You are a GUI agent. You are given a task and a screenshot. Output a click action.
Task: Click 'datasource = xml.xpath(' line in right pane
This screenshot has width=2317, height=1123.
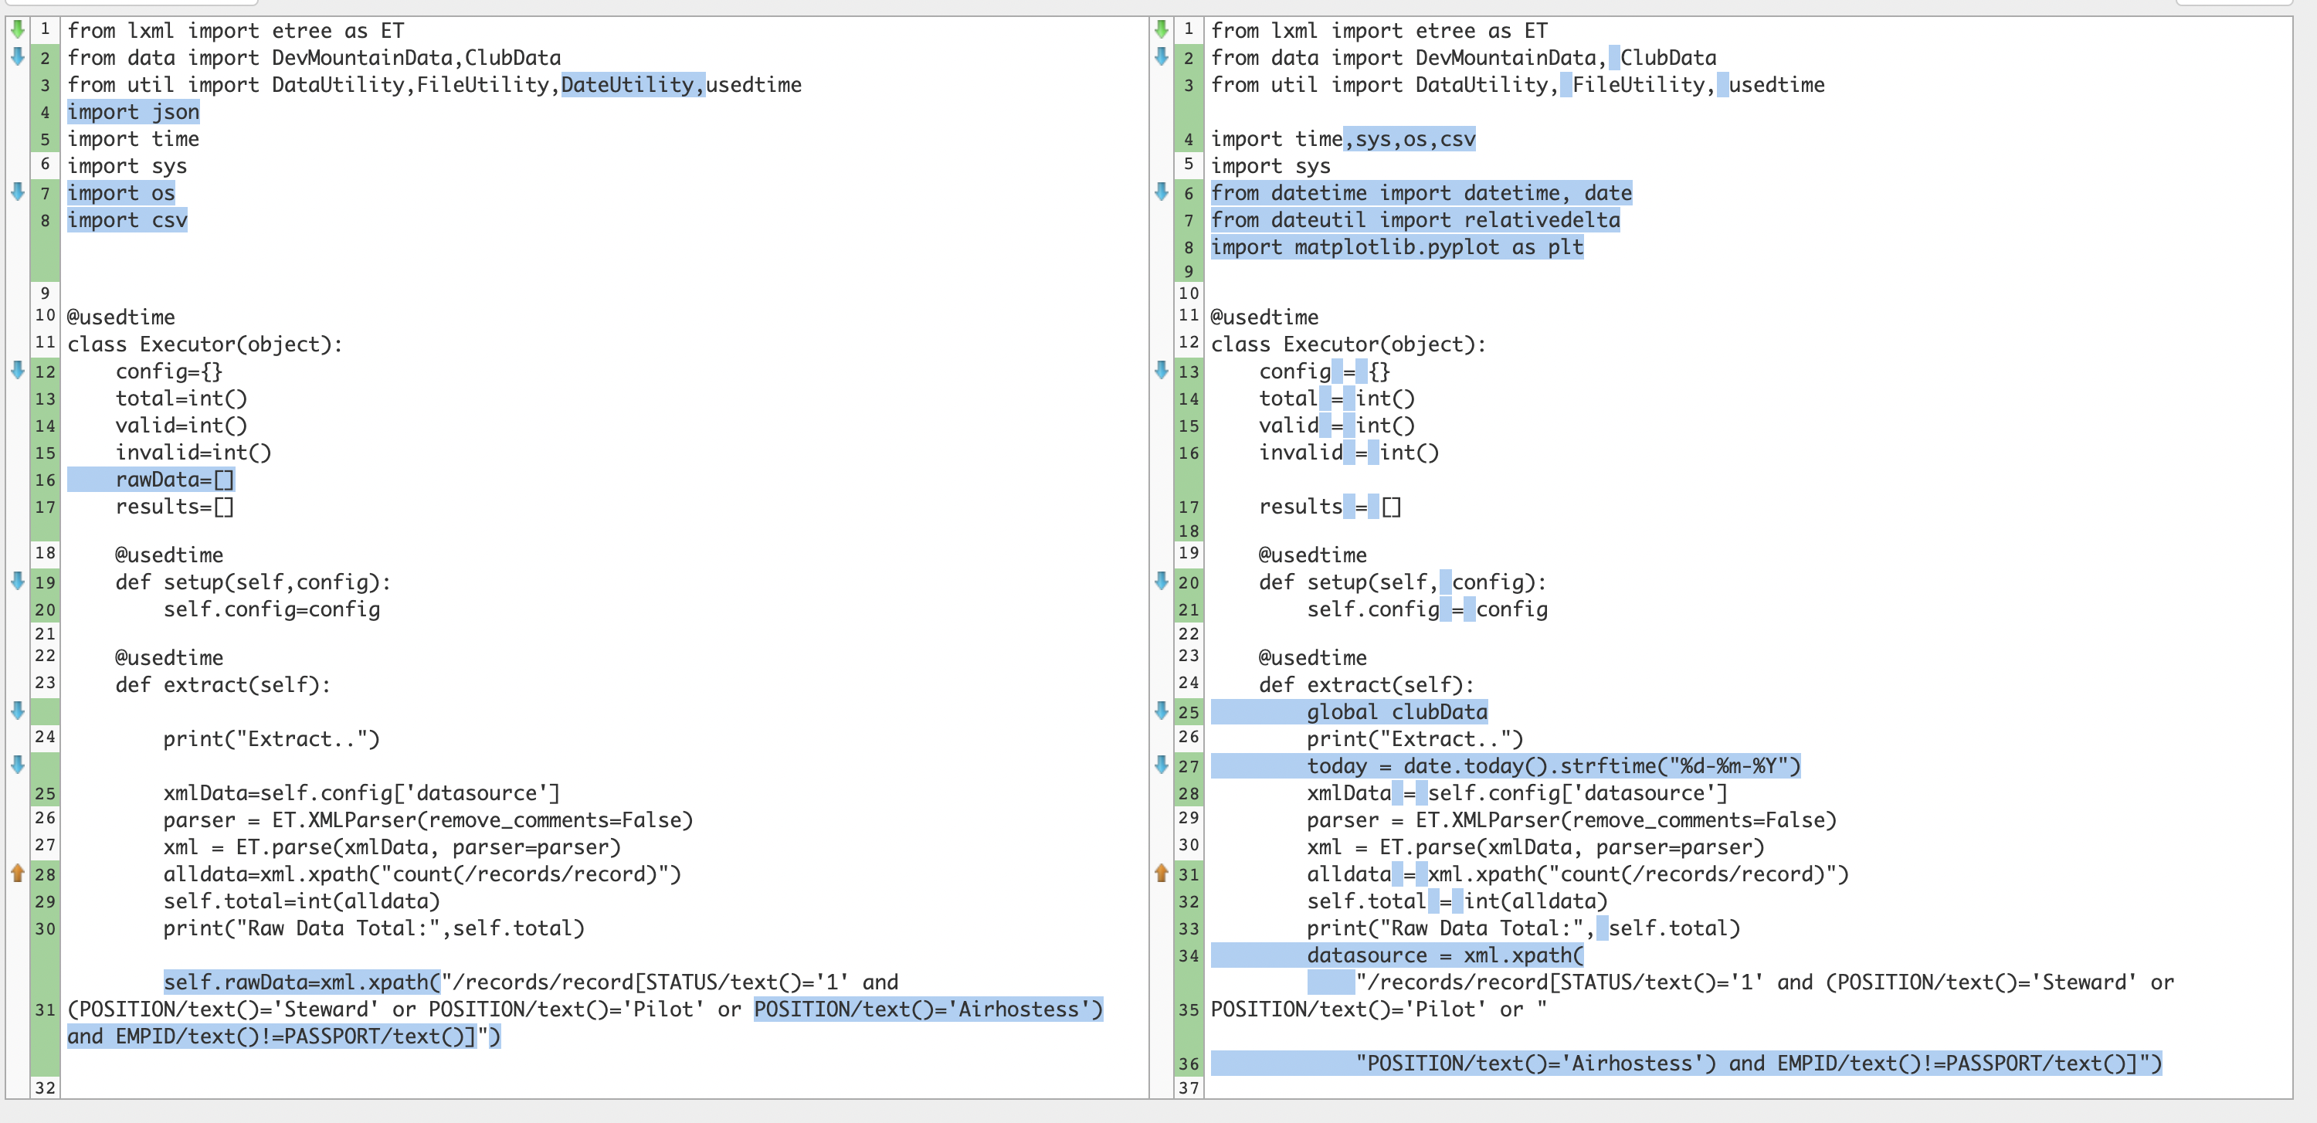[x=1444, y=955]
